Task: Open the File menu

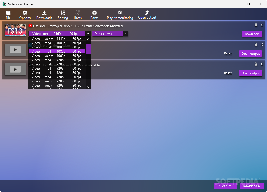Action: click(8, 15)
